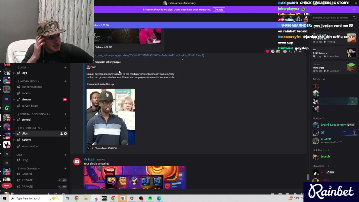Image resolution: width=359 pixels, height=202 pixels.
Task: Disable Streamer Mode
Action: coord(219,10)
